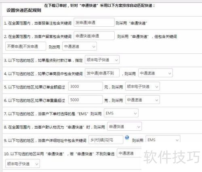The width and height of the screenshot is (202, 172).
Task: Open rule 7 EMS courier dropdown
Action: pyautogui.click(x=121, y=113)
